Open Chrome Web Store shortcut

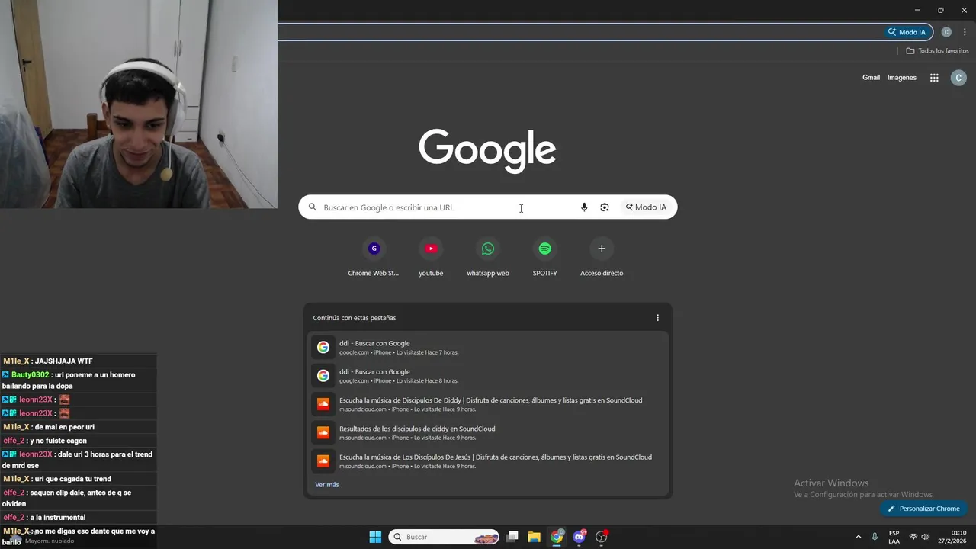374,258
